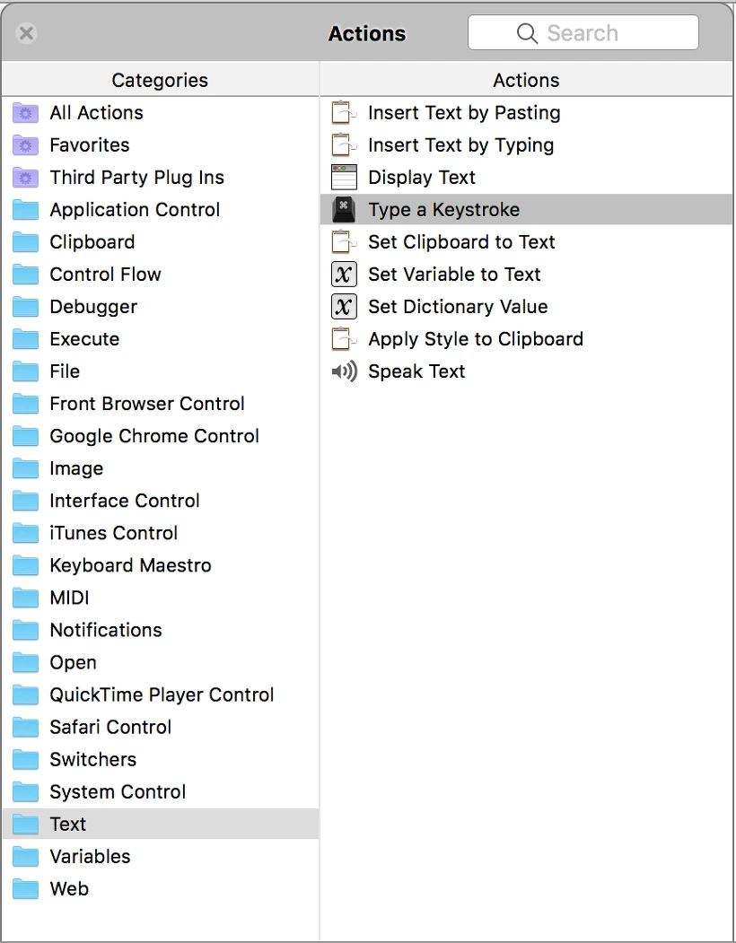Click the Speak Text speaker icon
The image size is (736, 943).
tap(345, 371)
